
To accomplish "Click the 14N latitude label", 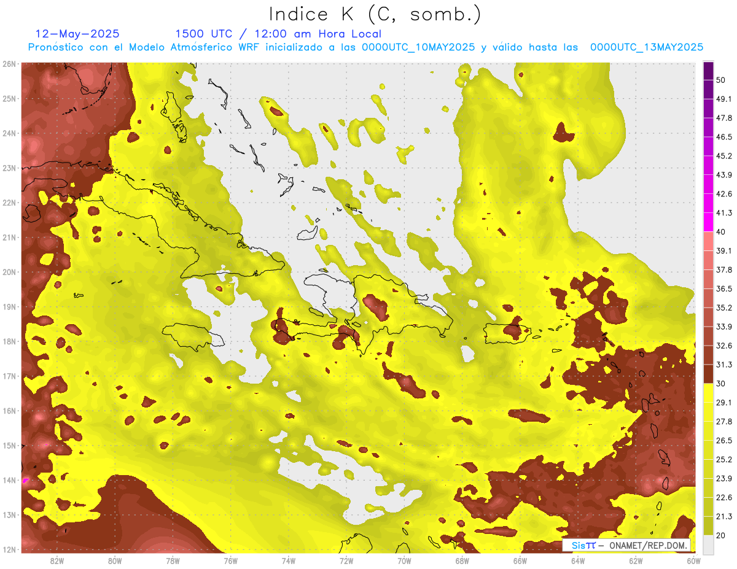I will pos(9,480).
